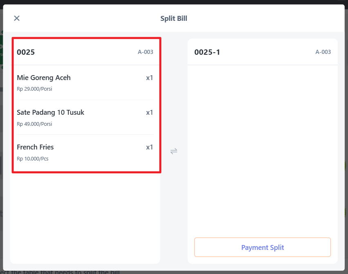Click the Split Bill dialog title
348x274 pixels.
pos(174,18)
